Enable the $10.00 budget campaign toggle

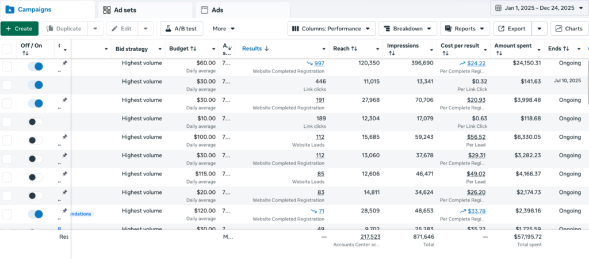(35, 122)
